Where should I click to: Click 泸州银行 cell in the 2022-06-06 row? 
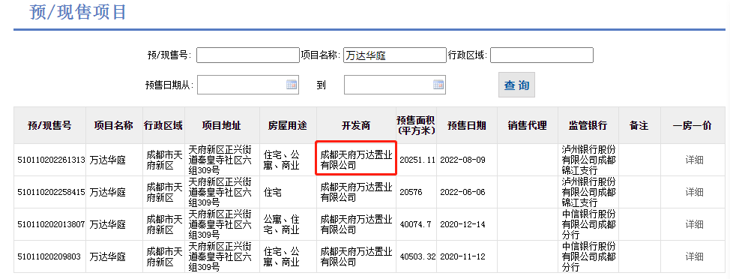[x=588, y=192]
